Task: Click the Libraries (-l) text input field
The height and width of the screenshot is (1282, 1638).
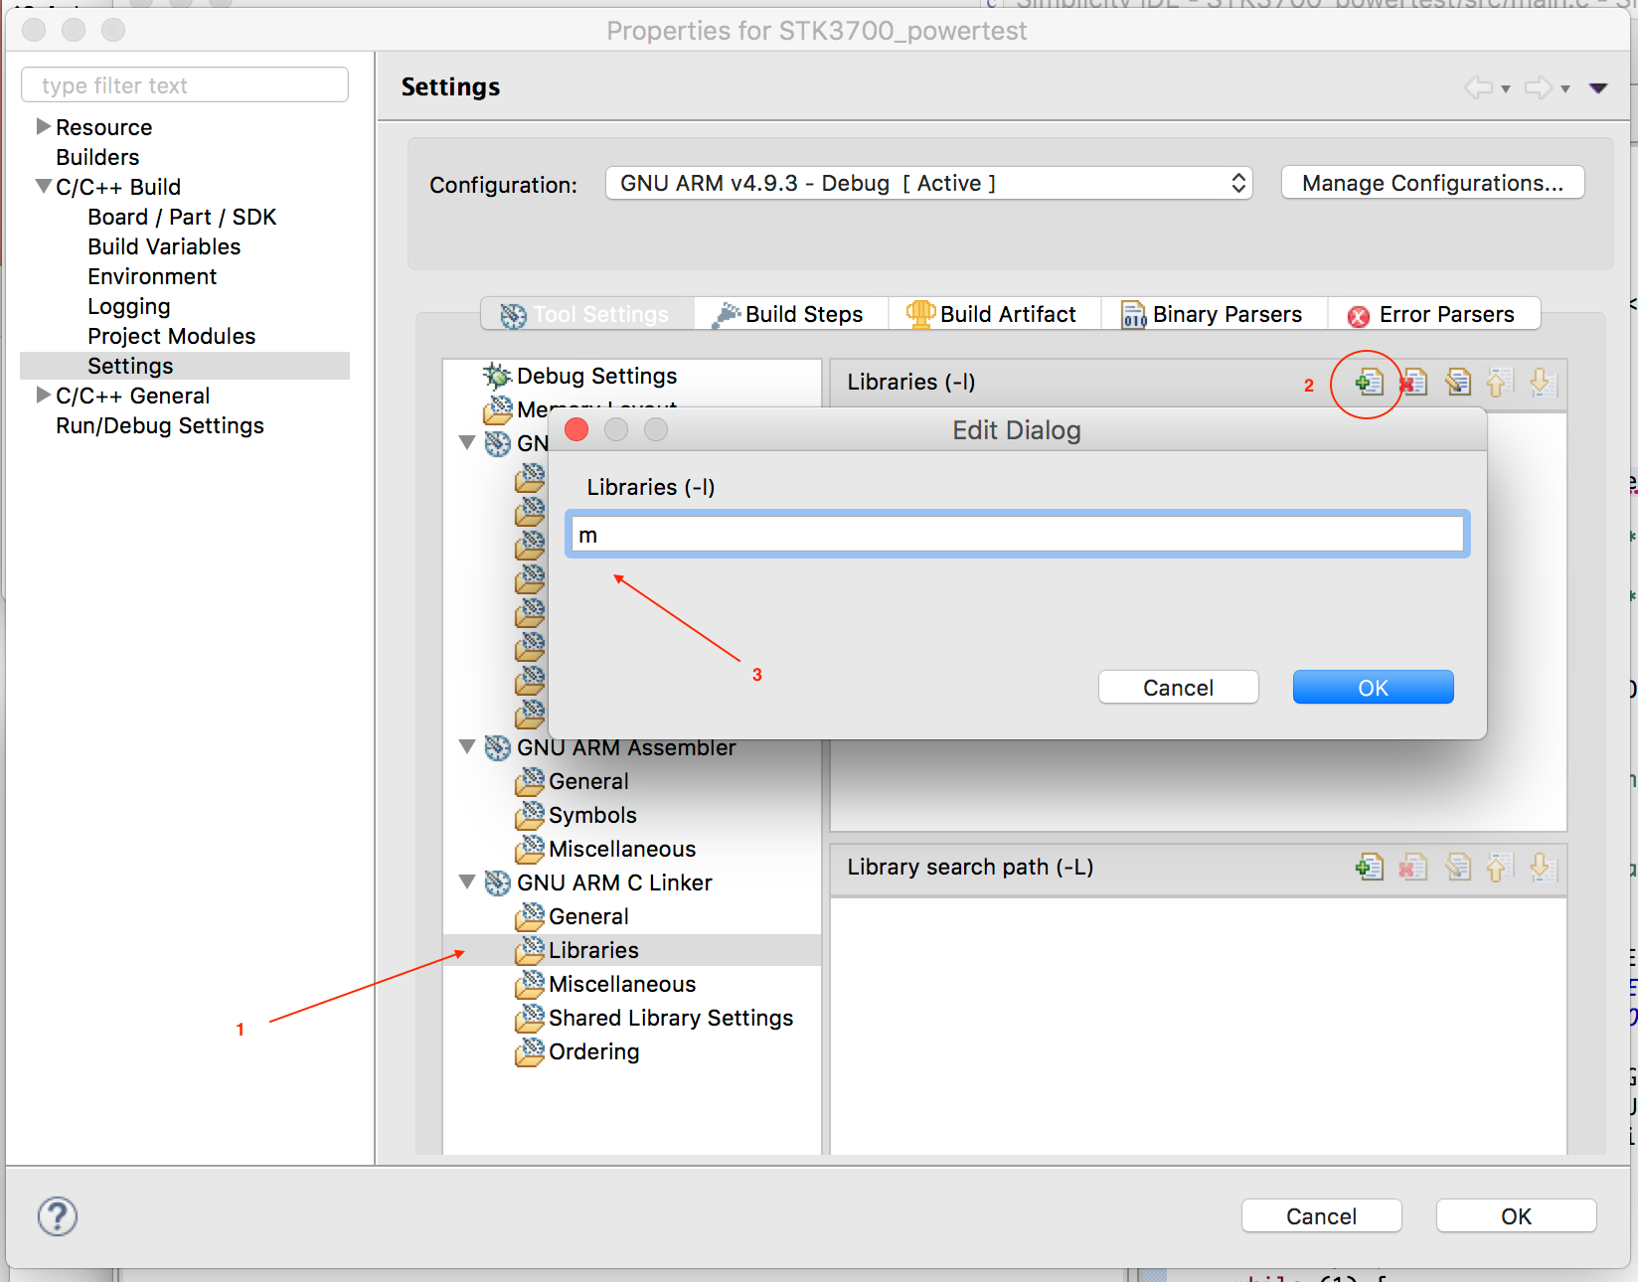Action: coord(1017,535)
